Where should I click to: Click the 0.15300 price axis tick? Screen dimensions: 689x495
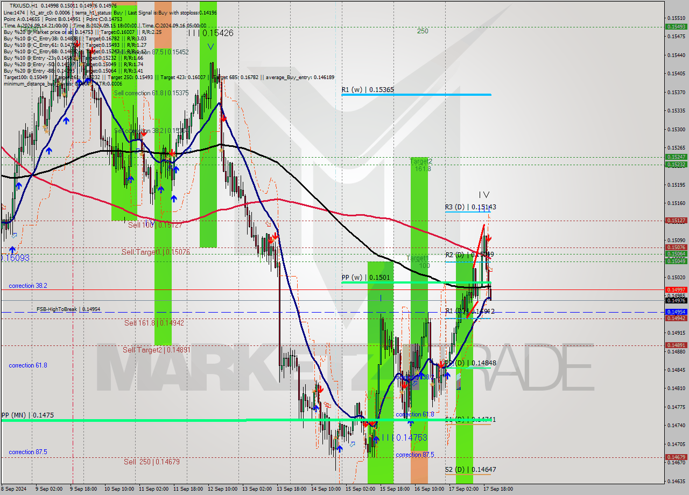click(x=676, y=129)
